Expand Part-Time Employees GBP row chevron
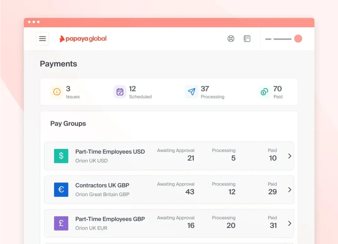This screenshot has height=244, width=338. point(290,223)
